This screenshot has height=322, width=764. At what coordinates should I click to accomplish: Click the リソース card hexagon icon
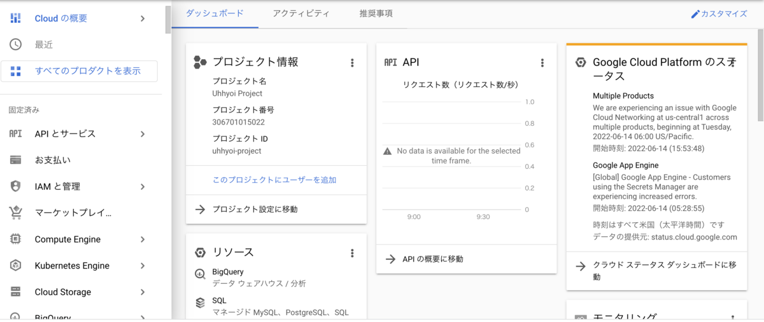point(200,252)
